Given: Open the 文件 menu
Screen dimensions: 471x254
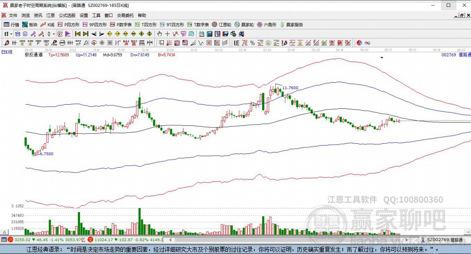Looking at the screenshot, I should [x=13, y=15].
